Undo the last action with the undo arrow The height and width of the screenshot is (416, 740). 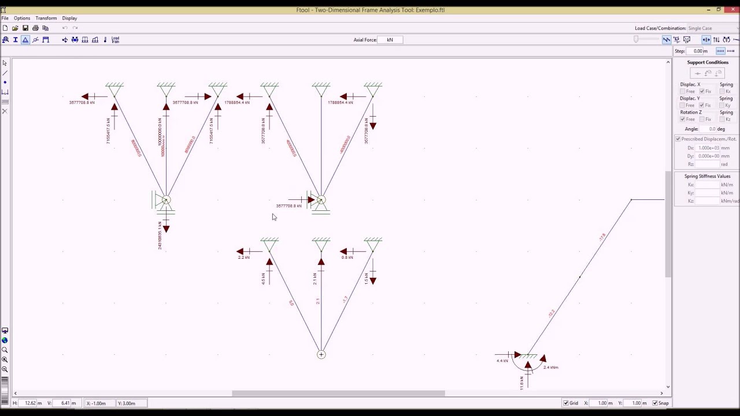click(x=65, y=28)
